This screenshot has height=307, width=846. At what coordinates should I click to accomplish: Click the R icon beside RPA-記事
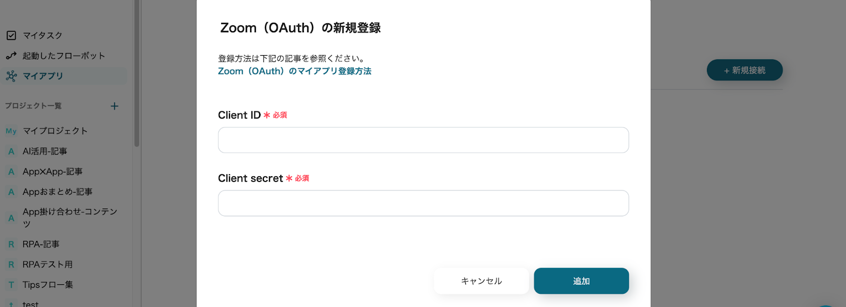pyautogui.click(x=11, y=245)
